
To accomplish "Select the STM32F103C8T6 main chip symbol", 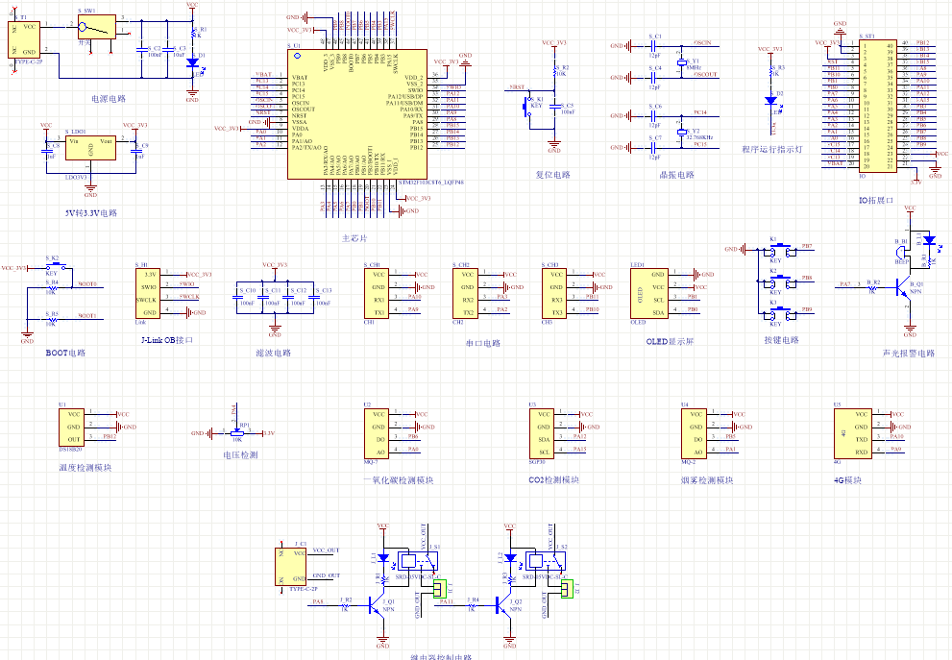I will (x=357, y=114).
